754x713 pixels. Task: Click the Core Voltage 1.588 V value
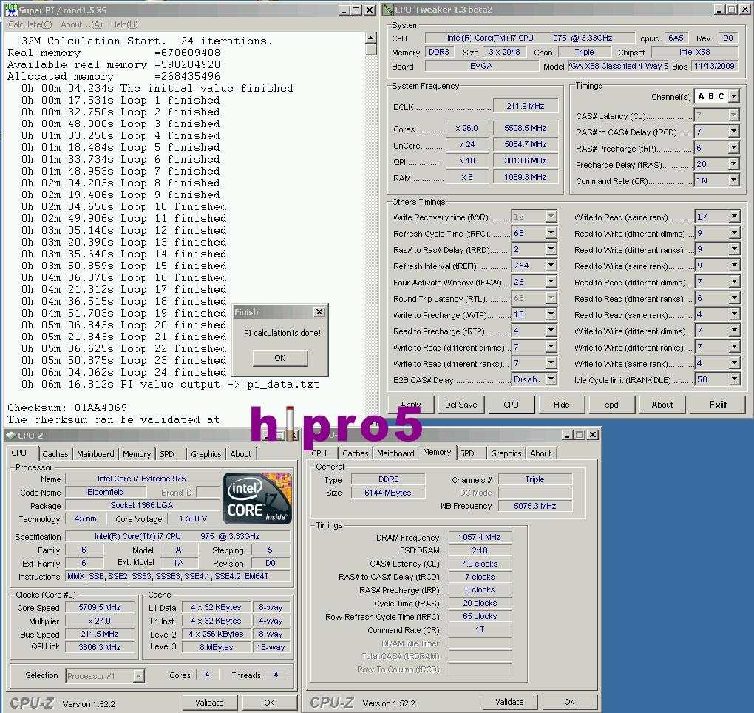[x=193, y=518]
